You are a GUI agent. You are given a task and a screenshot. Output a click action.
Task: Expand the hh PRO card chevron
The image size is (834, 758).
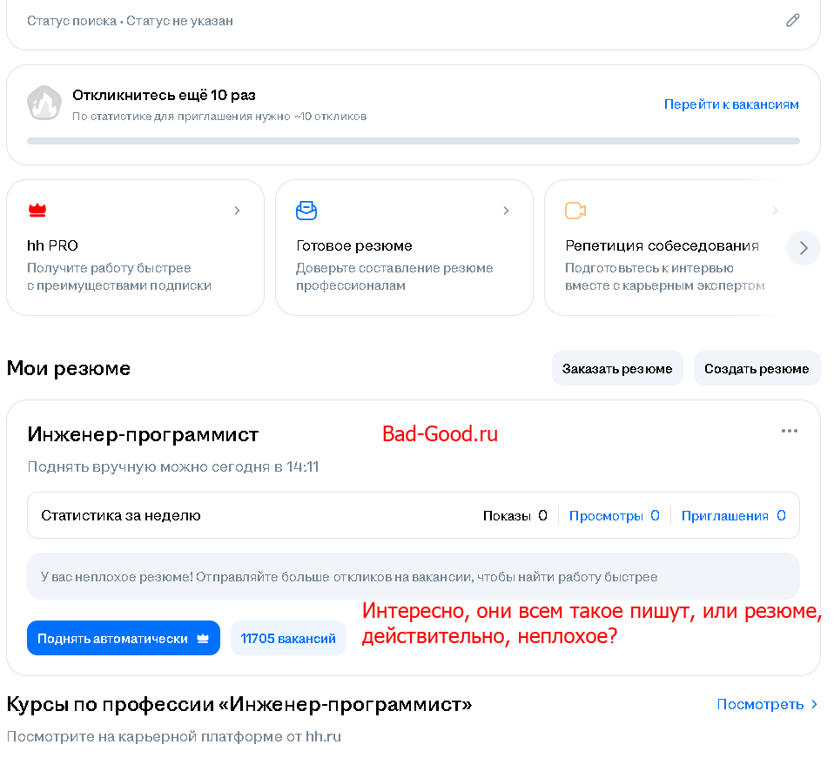[x=237, y=211]
